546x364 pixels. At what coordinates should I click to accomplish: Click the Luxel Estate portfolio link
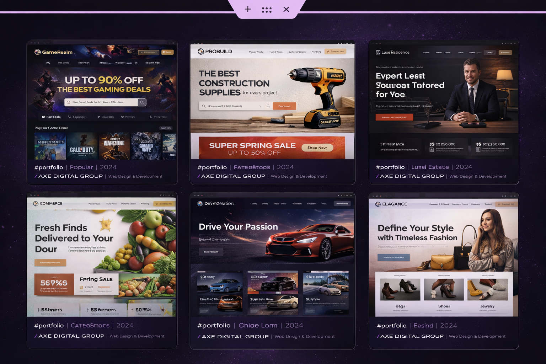430,167
